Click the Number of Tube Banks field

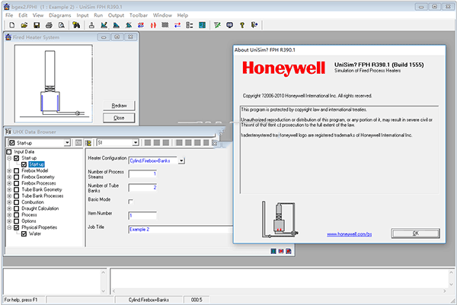(x=142, y=187)
